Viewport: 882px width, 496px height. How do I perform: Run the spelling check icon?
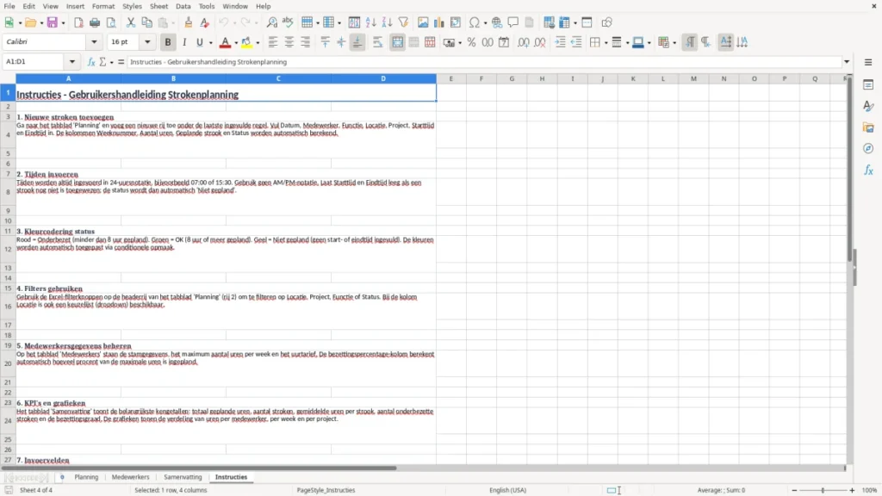tap(288, 22)
